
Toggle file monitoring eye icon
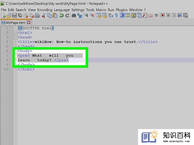tap(156, 15)
